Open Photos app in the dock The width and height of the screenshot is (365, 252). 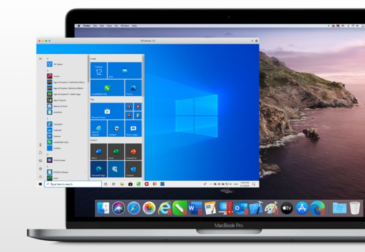pos(149,208)
